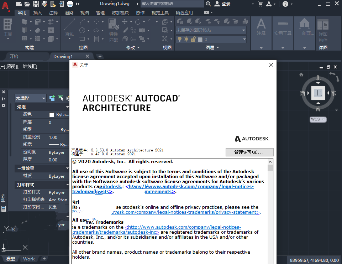This screenshot has width=342, height=264.
Task: Click the 上 top face of ViewCube
Action: 318,93
